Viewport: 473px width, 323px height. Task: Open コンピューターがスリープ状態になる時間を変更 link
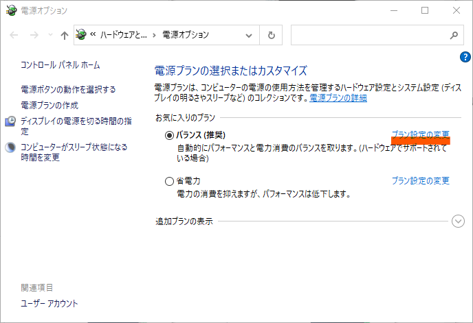click(x=74, y=152)
